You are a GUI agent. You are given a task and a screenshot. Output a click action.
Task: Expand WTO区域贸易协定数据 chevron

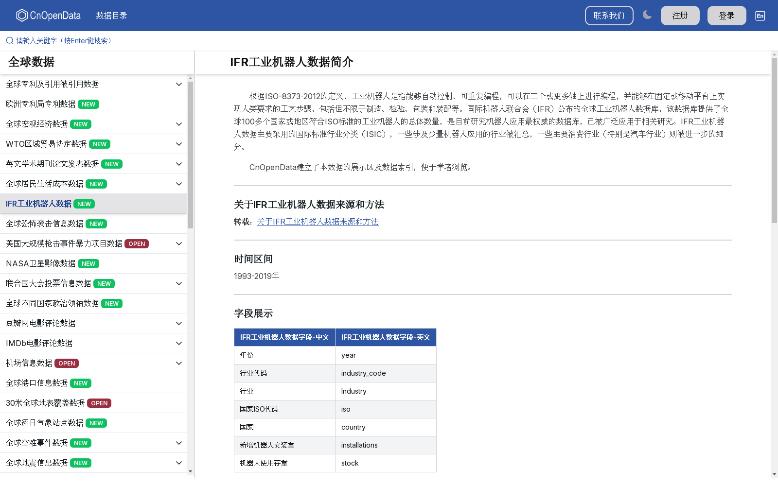[x=179, y=144]
